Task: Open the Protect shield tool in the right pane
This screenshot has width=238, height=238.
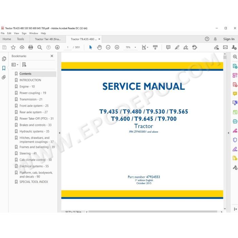Action: pyautogui.click(x=235, y=140)
